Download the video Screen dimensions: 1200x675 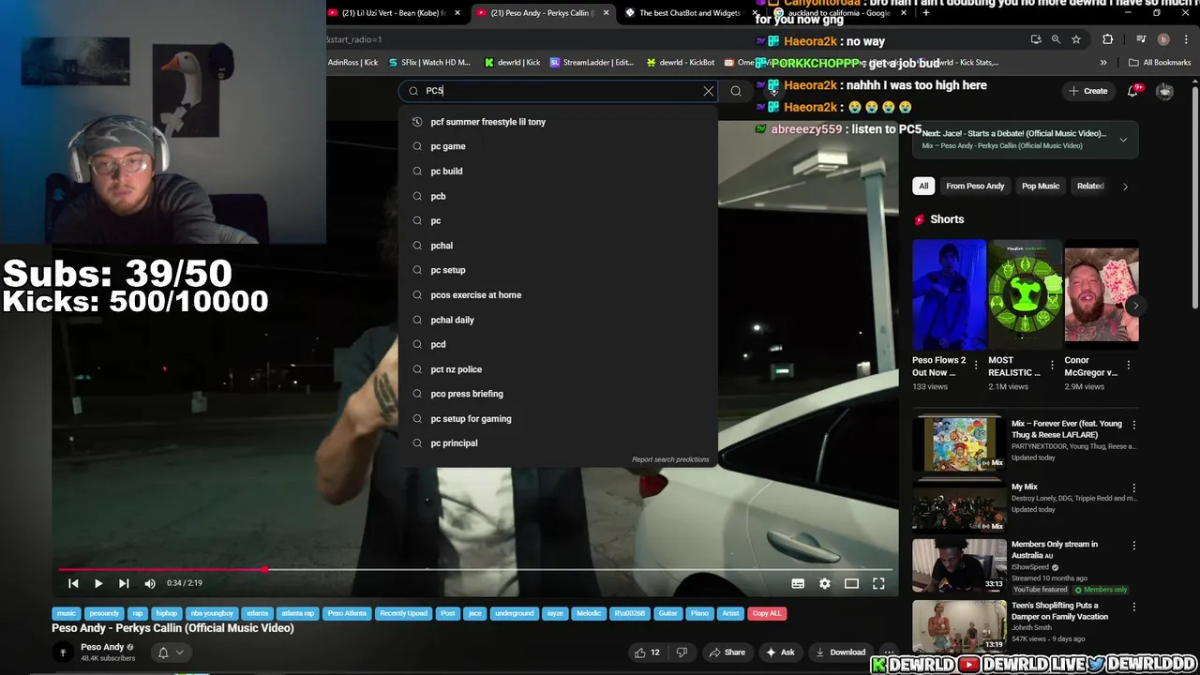840,652
